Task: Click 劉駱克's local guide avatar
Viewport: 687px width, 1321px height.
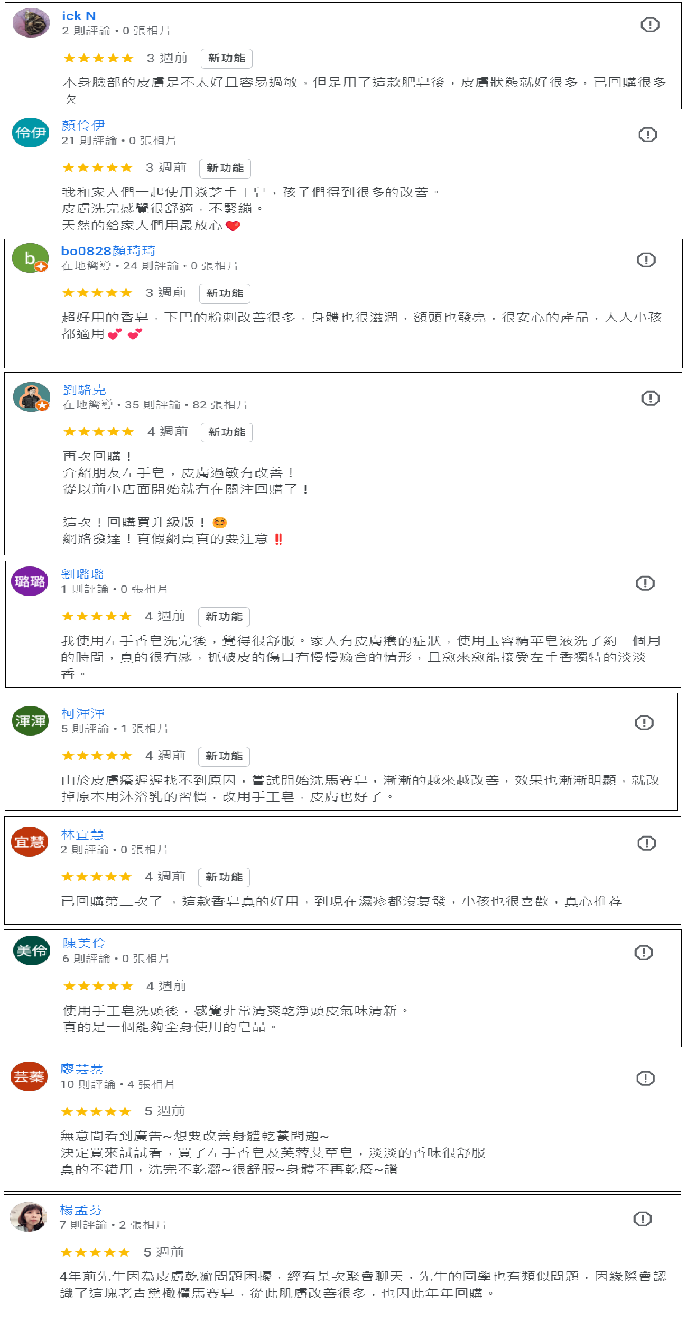Action: point(31,397)
